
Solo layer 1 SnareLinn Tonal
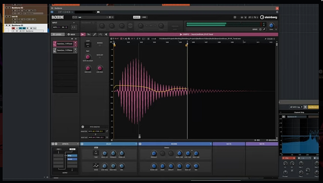tap(75, 45)
